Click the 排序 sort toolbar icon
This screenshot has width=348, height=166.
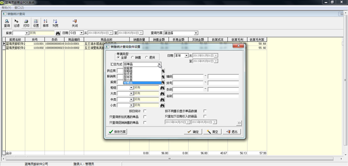[x=46, y=23]
